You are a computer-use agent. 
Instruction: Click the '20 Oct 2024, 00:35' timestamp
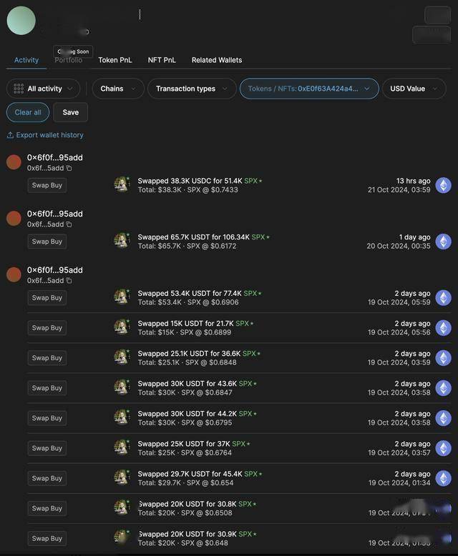coord(399,246)
